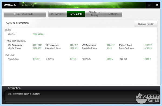Switch to the OC Tweaker tab
This screenshot has width=162, height=106.
(58, 14)
